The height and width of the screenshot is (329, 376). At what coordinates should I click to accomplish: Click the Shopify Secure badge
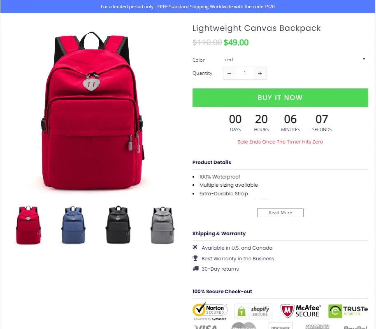pos(254,311)
